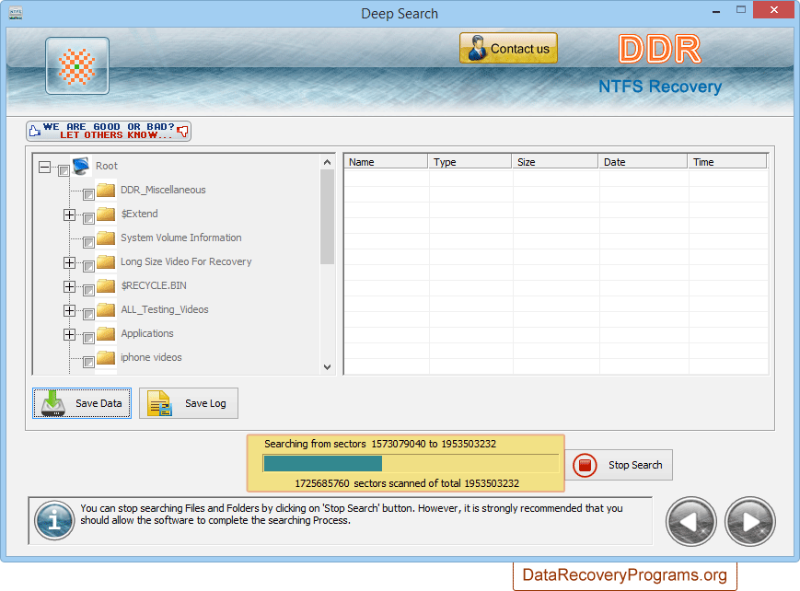The height and width of the screenshot is (591, 800).
Task: Click the Save Log button
Action: (x=189, y=403)
